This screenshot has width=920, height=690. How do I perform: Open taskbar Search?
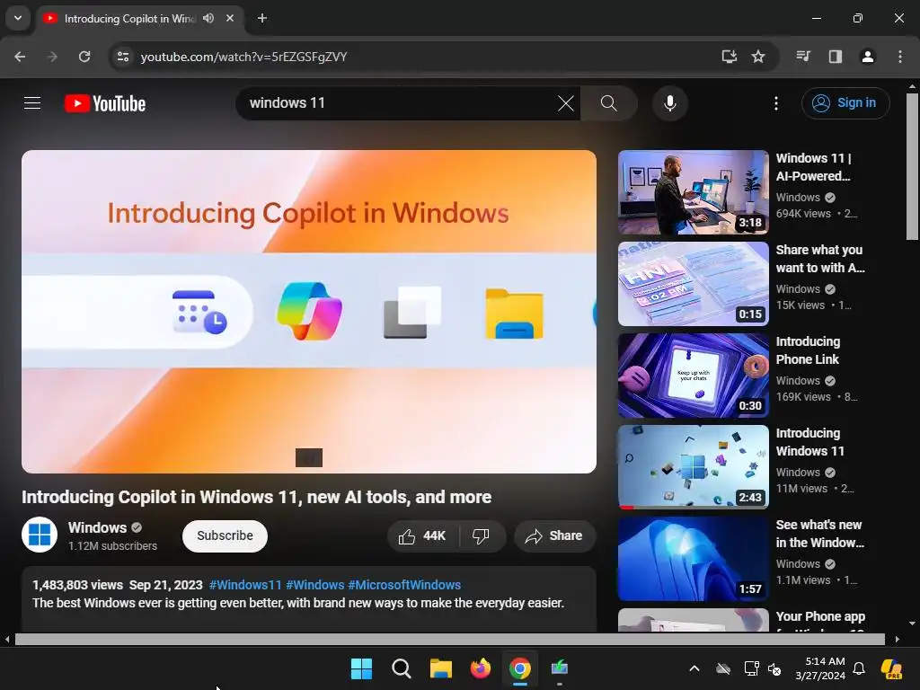[x=402, y=668]
